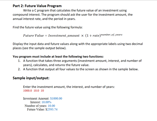Image resolution: width=157 pixels, height=121 pixels.
Task: Click the blue value '$1000.00'
Action: [x=56, y=99]
